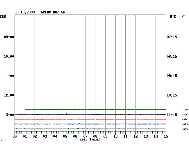Click the date label Jun10,2008
Screen dimensions: 189x144
tap(25, 12)
